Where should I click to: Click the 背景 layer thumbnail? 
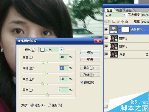click(x=114, y=54)
